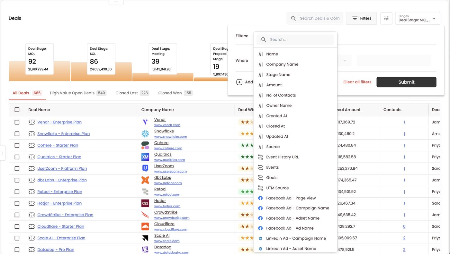Image resolution: width=450 pixels, height=254 pixels.
Task: Click the Events property icon
Action: (260, 167)
